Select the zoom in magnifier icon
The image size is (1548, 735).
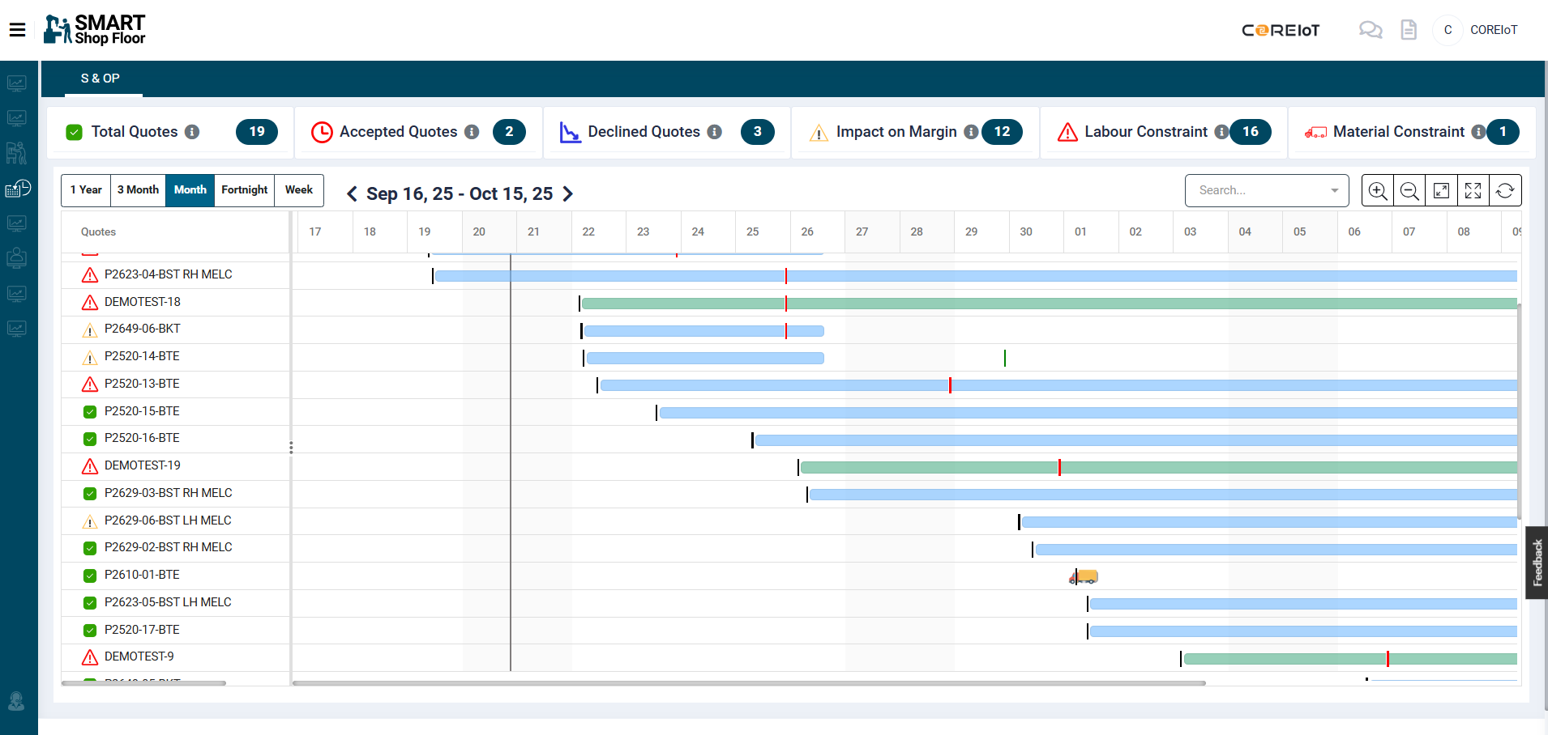[1378, 190]
